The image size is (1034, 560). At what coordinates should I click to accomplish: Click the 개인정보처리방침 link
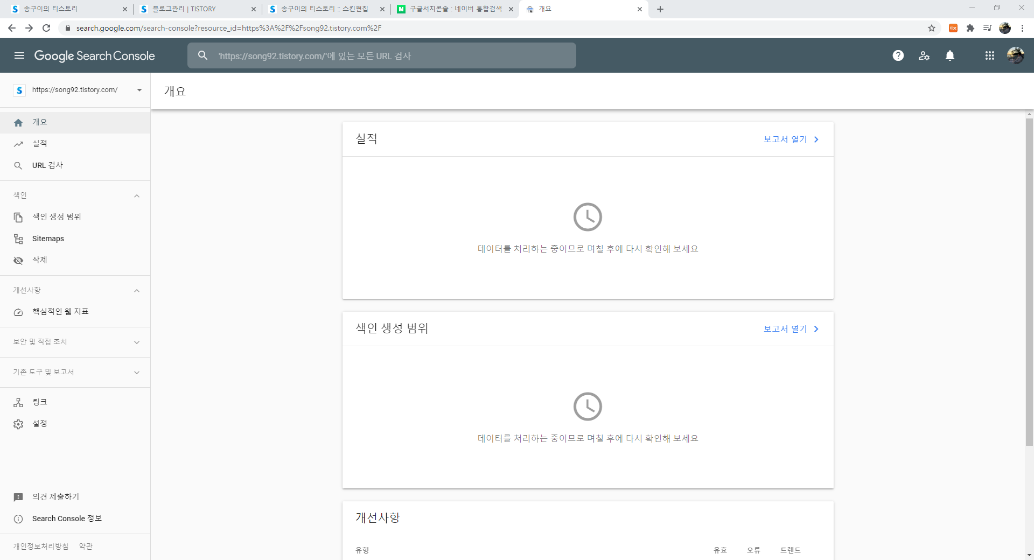[41, 546]
